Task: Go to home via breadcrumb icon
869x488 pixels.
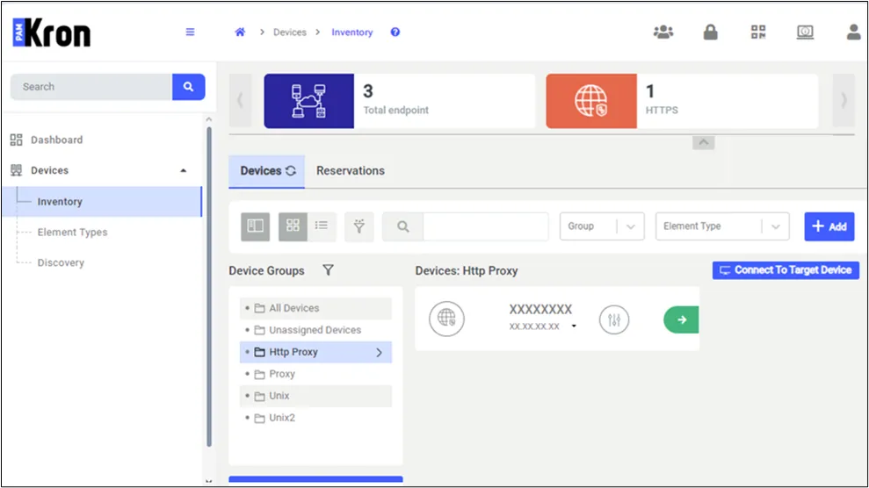Action: 240,32
